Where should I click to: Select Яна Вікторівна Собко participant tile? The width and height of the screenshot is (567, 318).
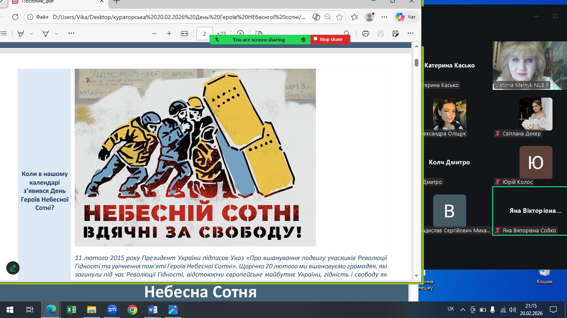click(x=529, y=211)
